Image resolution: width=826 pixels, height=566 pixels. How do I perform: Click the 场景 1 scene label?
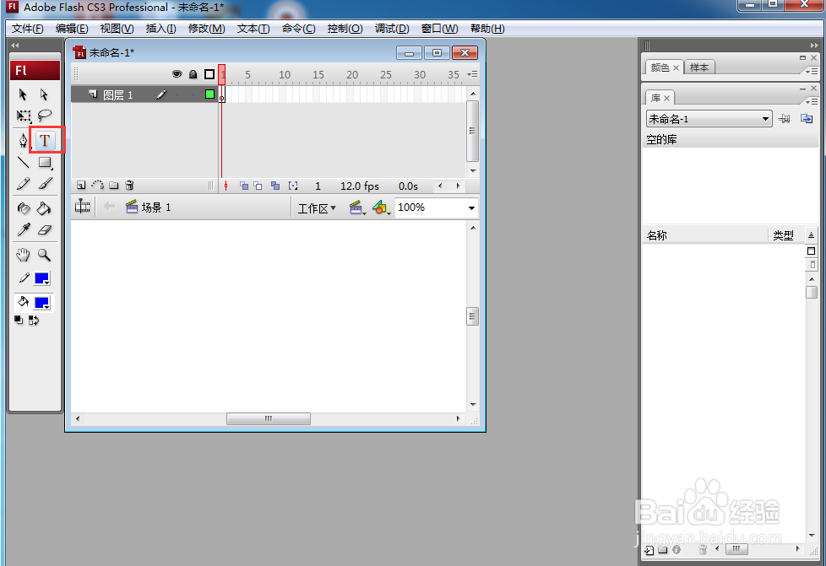click(156, 208)
